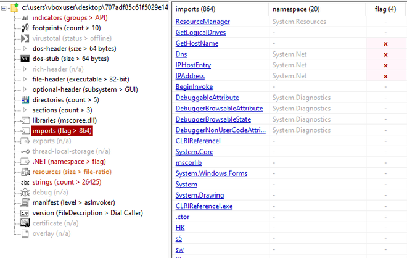
Task: Sort by flag (4) column header
Action: click(x=385, y=9)
